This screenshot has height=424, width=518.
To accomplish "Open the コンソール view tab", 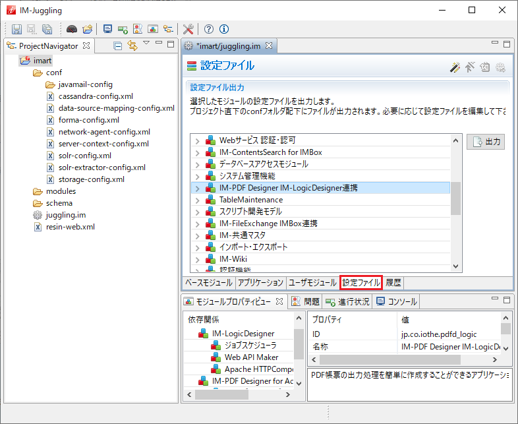I will point(397,301).
